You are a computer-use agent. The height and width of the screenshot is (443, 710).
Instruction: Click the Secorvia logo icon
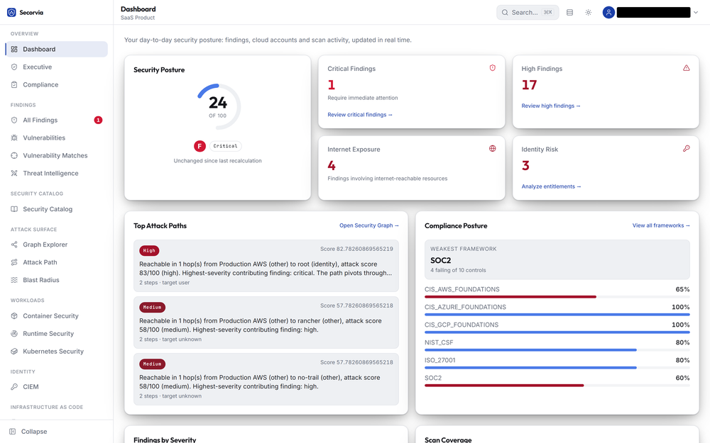(x=12, y=12)
